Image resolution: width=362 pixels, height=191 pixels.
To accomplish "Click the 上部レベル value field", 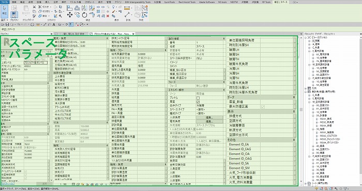I will [36, 62].
